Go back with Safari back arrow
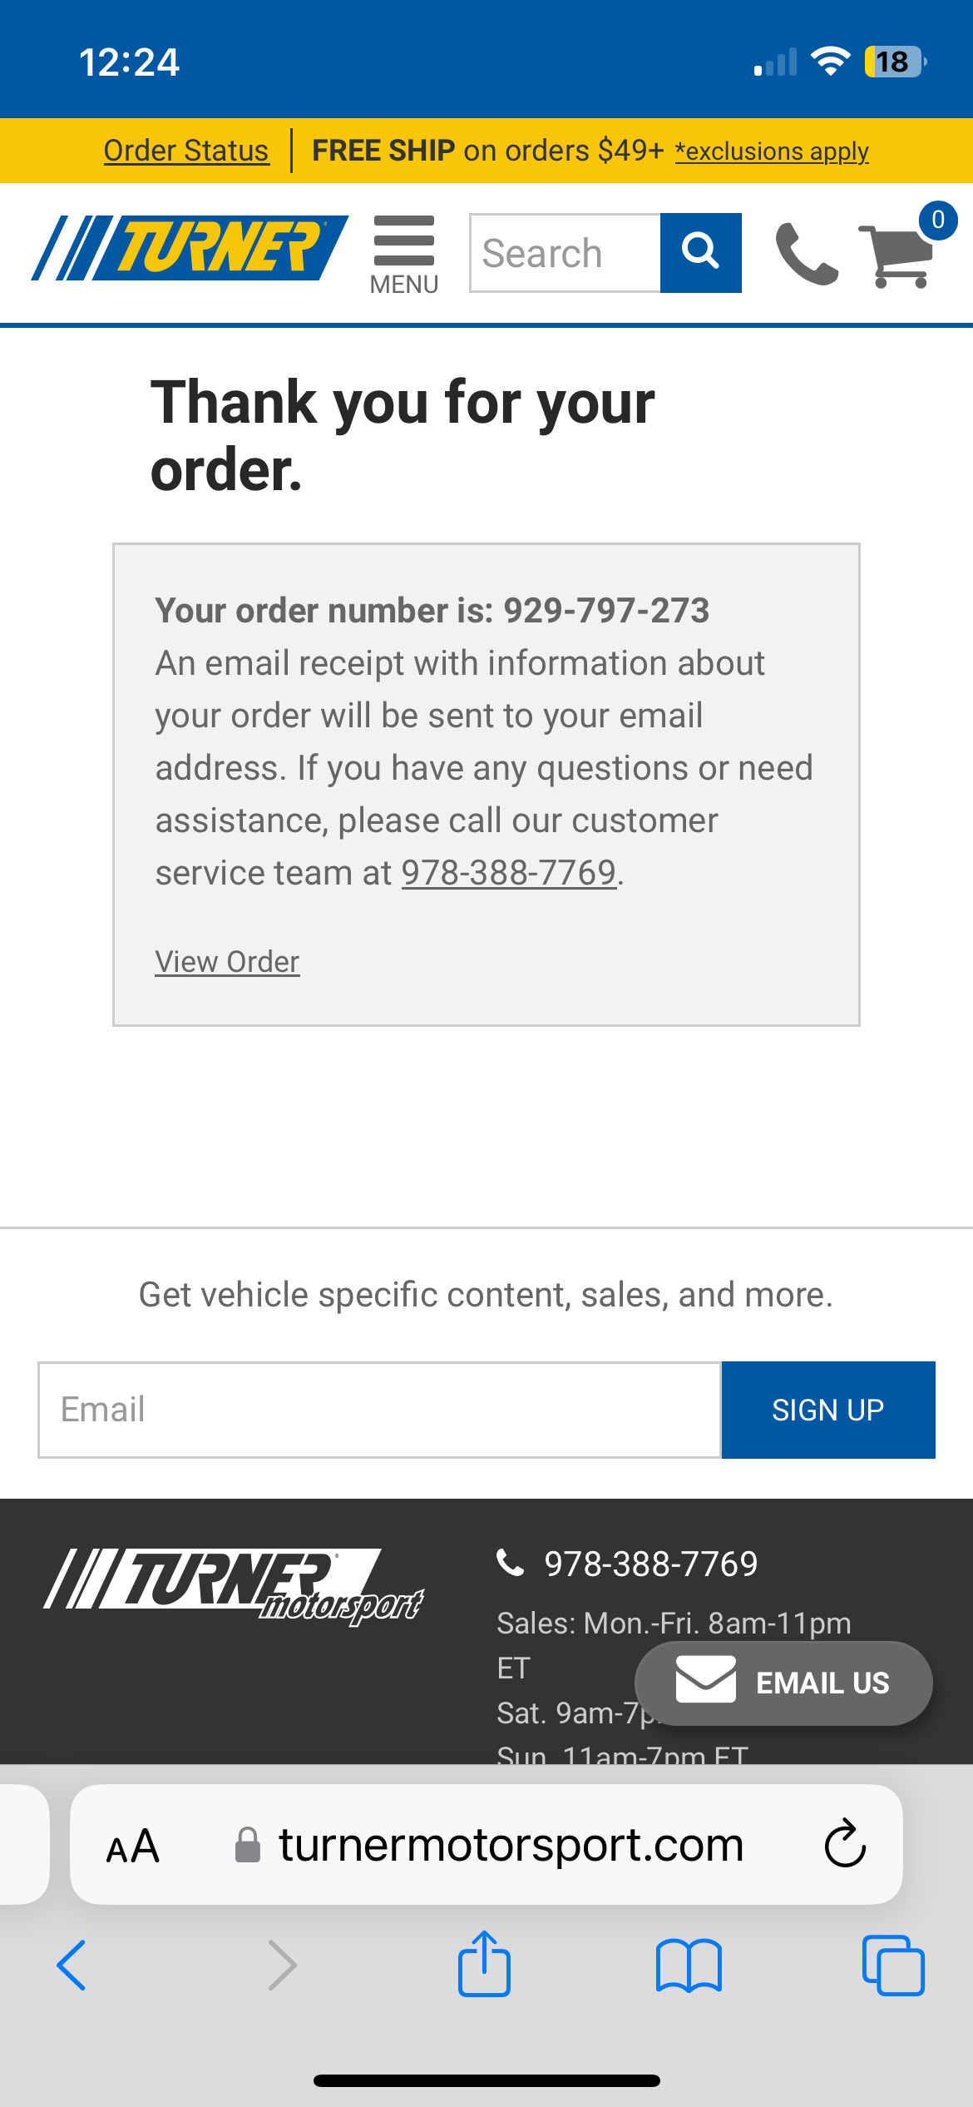This screenshot has height=2107, width=973. click(x=72, y=1966)
